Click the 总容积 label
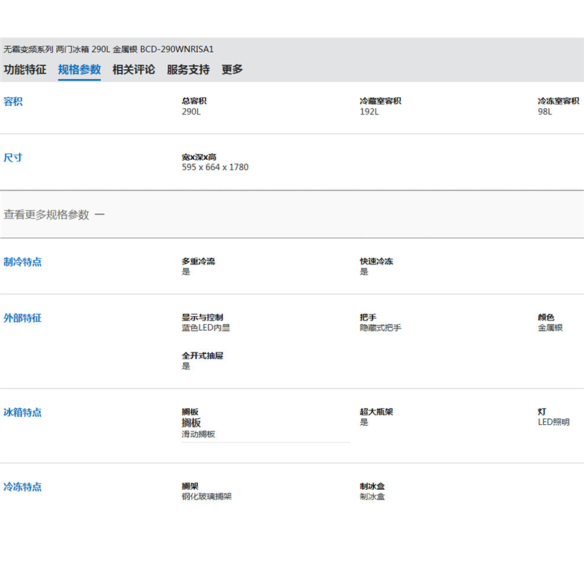 194,101
